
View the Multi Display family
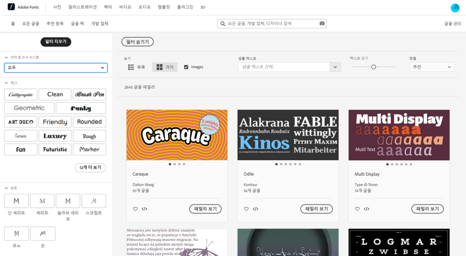pyautogui.click(x=427, y=209)
